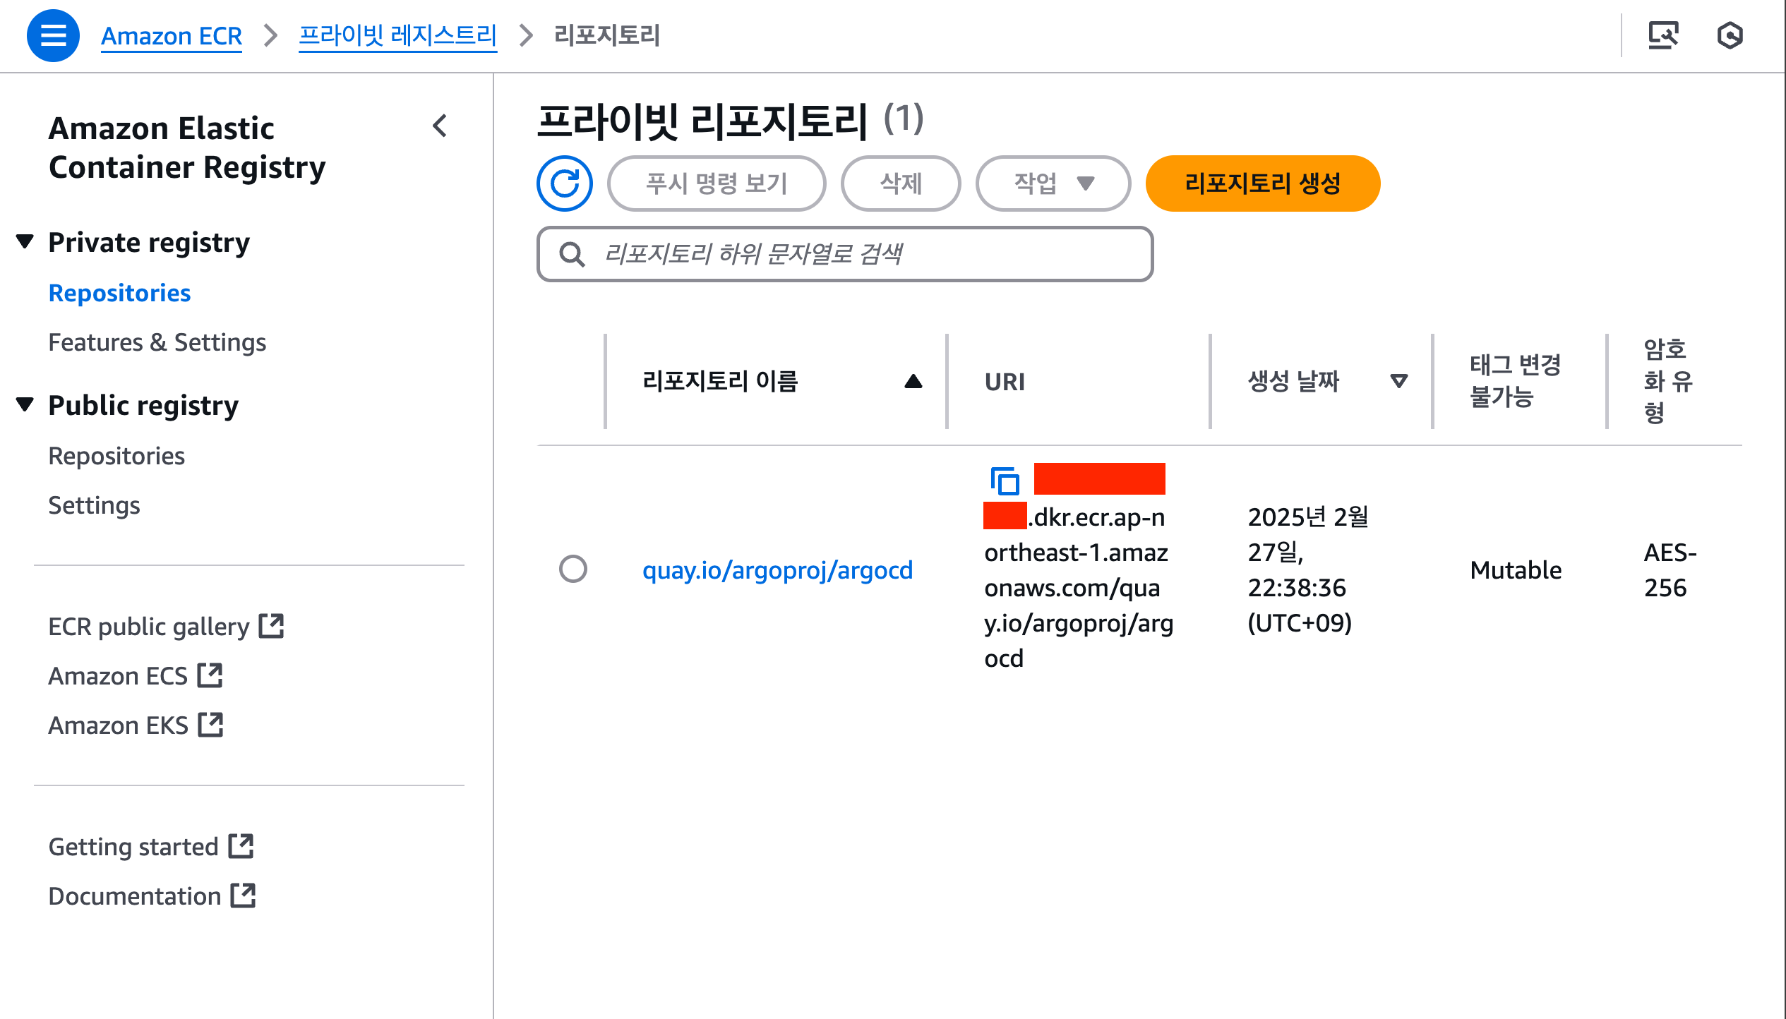Collapse the Private registry section
The image size is (1786, 1019).
(x=25, y=242)
